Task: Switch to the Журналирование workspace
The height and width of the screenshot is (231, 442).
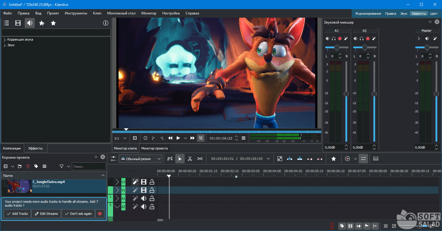Action: point(368,14)
